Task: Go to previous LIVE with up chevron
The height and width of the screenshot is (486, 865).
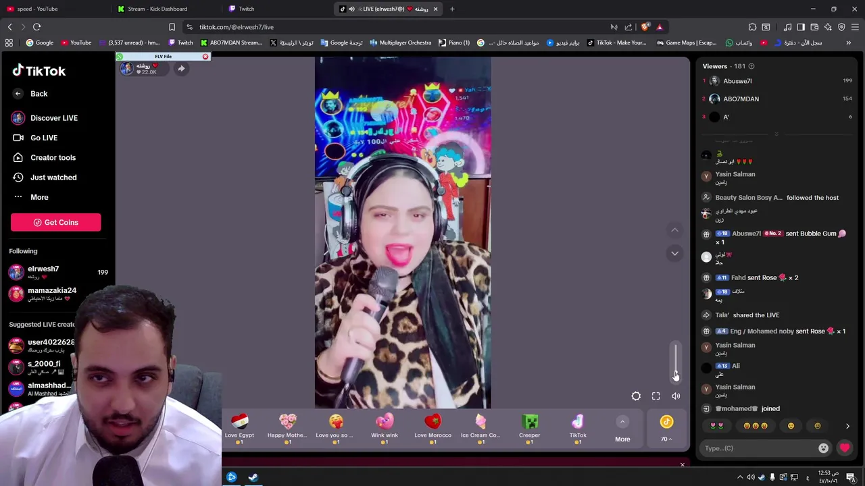Action: tap(674, 230)
